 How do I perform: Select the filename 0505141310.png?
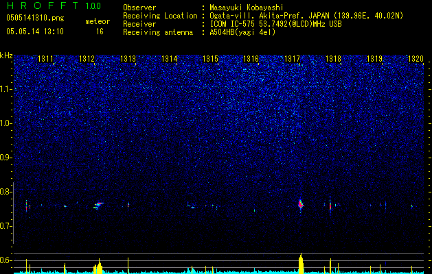35,18
